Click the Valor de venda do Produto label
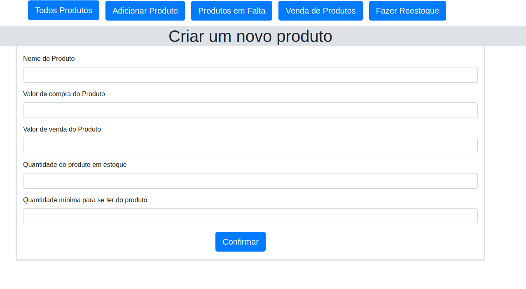The height and width of the screenshot is (289, 526). click(62, 129)
